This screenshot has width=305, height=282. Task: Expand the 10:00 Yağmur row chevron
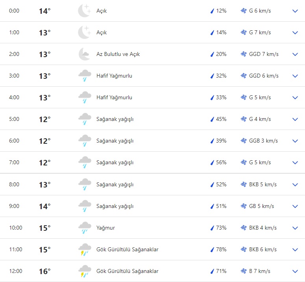point(295,228)
